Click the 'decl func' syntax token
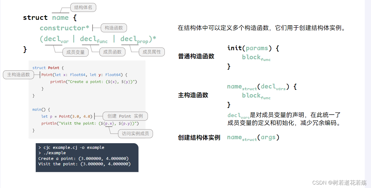The width and height of the screenshot is (371, 188). (94, 39)
